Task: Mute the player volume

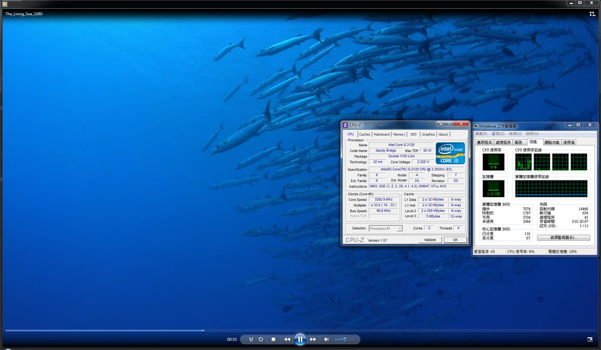Action: pos(326,339)
